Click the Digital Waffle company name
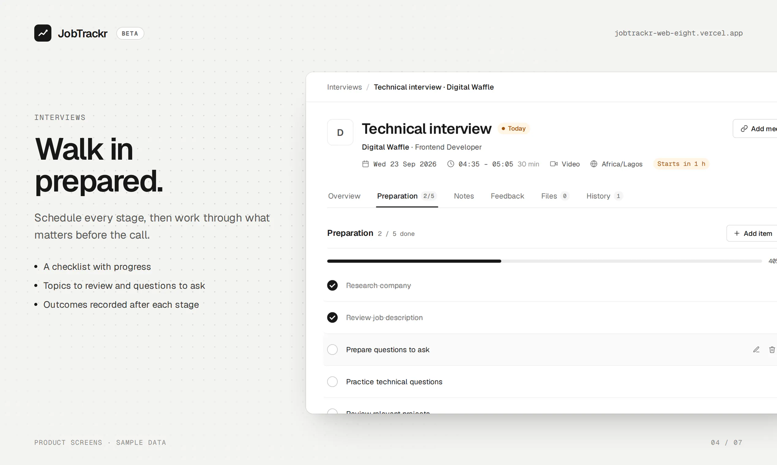 [385, 147]
